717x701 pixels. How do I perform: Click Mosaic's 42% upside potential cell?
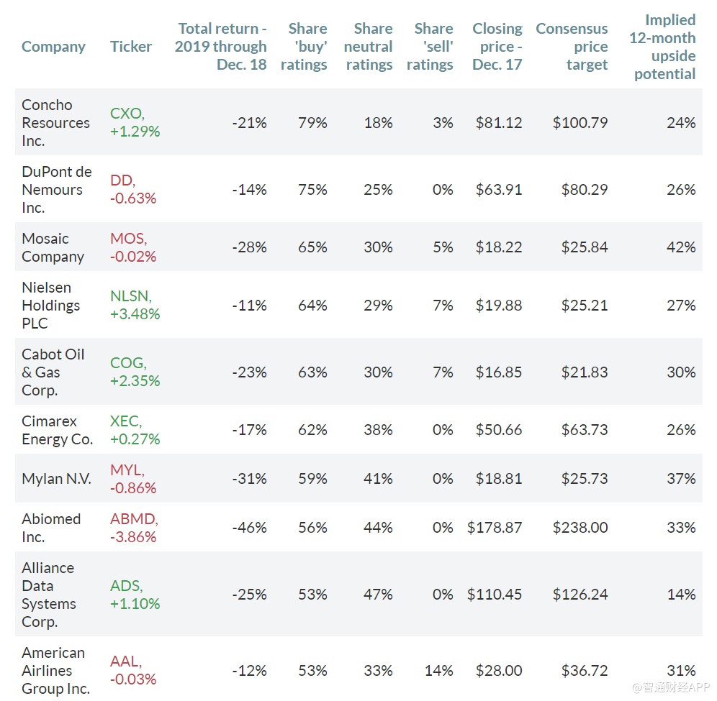pos(681,247)
